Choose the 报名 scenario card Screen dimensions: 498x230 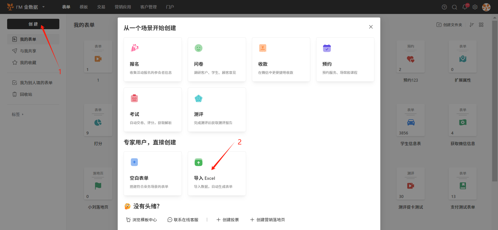153,59
